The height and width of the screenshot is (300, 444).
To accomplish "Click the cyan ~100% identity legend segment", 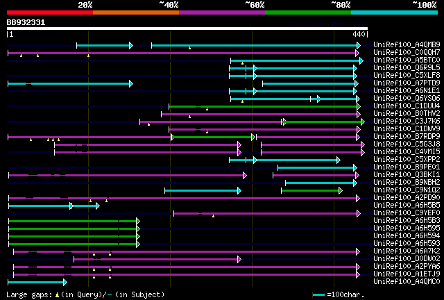I will [x=395, y=12].
